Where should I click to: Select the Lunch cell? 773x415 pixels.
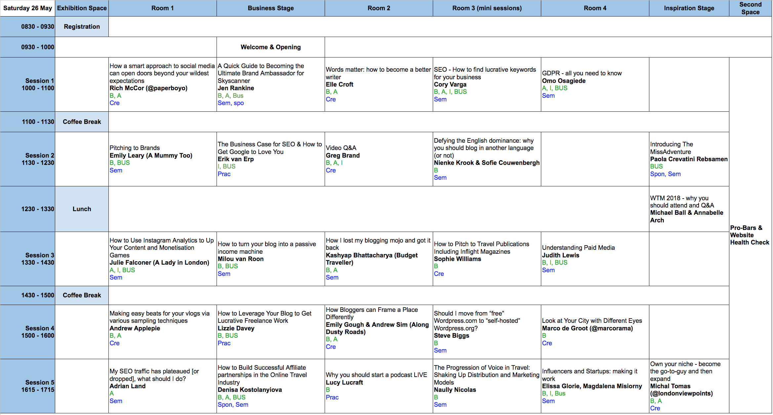coord(82,209)
